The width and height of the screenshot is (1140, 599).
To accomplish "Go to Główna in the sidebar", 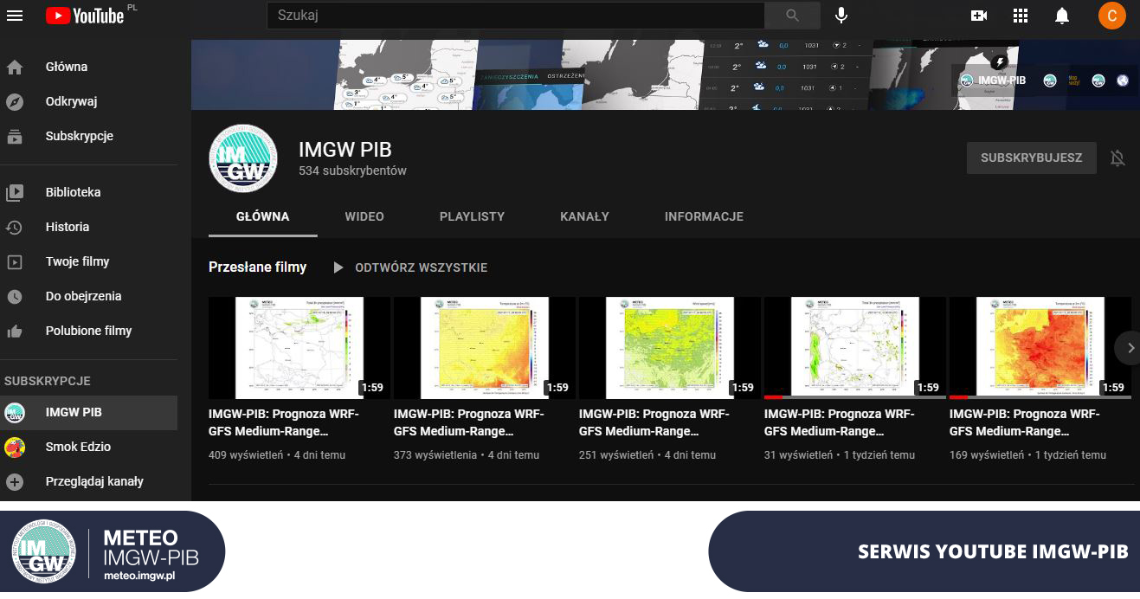I will pyautogui.click(x=88, y=67).
